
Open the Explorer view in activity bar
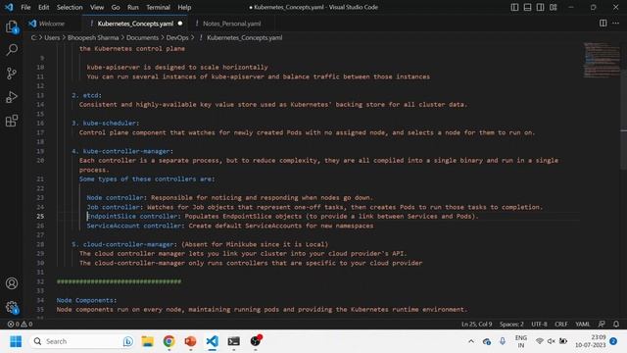coord(12,26)
